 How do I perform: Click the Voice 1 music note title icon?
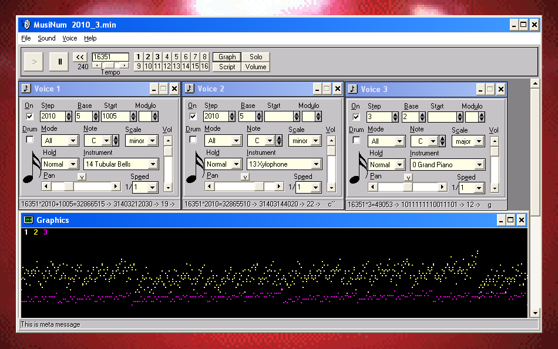(26, 89)
